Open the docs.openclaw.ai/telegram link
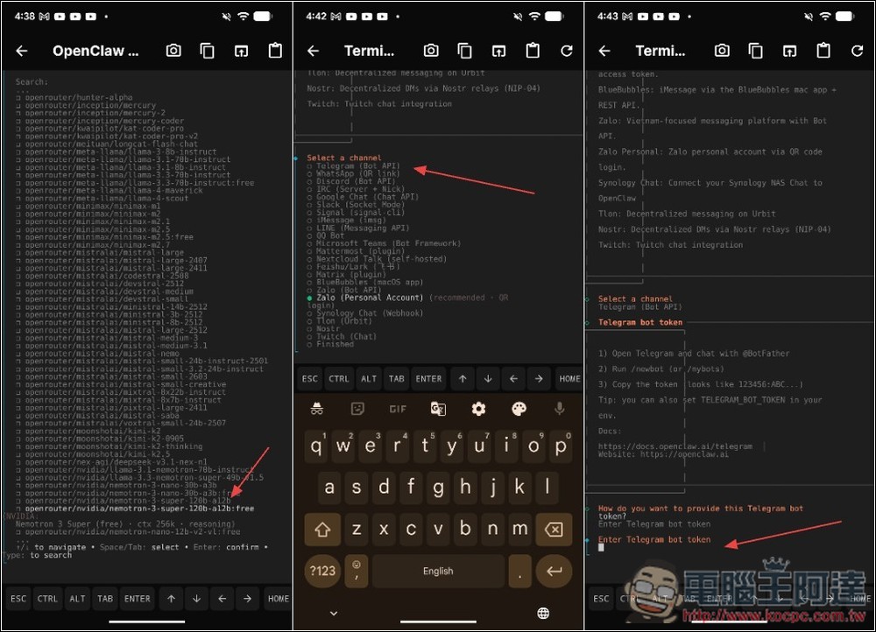876x632 pixels. [x=675, y=446]
